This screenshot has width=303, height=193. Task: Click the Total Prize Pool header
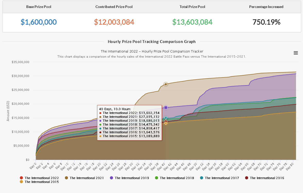point(192,7)
